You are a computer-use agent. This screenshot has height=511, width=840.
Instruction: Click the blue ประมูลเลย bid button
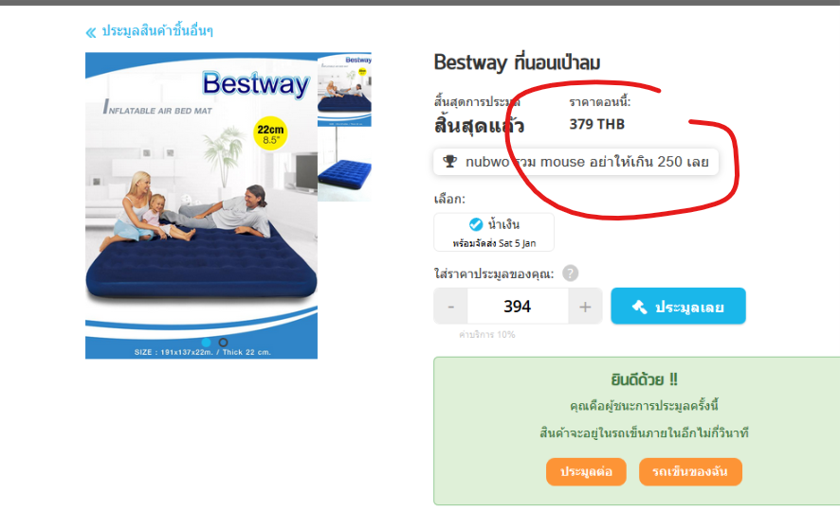coord(678,306)
